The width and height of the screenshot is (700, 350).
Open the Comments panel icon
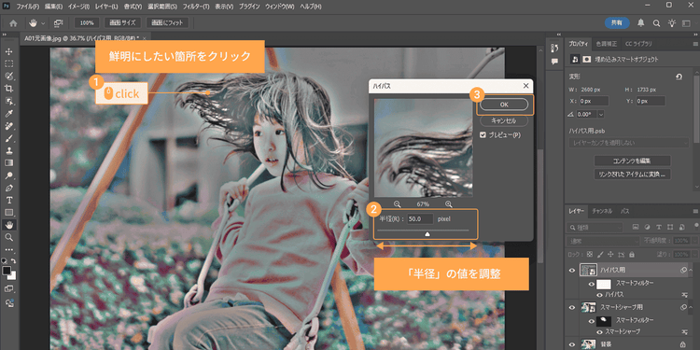(555, 62)
